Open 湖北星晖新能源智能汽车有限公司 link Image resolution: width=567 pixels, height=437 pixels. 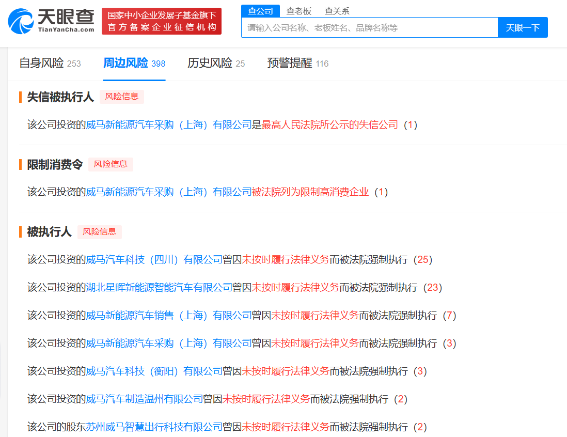pos(159,288)
